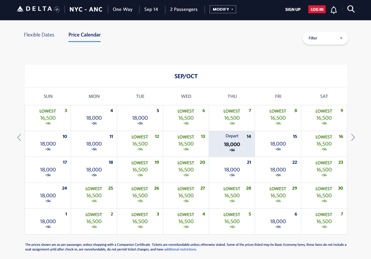The image size is (371, 259).
Task: Select September 4 fare cell
Action: [x=94, y=118]
